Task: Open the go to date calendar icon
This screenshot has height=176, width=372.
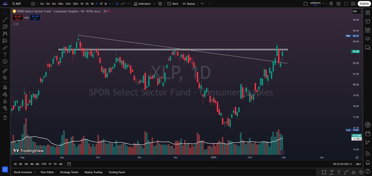Action: pos(69,164)
